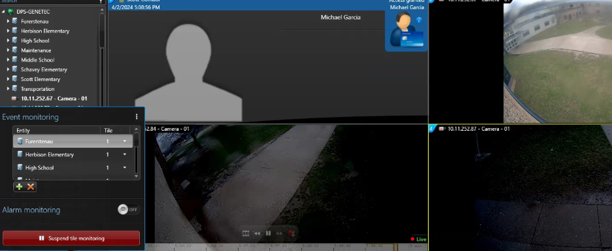Click the DPS-GENETEC system globe icon

coord(10,12)
